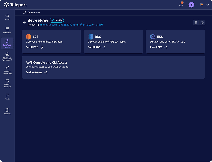Open Machine & Workload ID section
Image resolution: width=212 pixels, height=162 pixels.
[x=7, y=57]
